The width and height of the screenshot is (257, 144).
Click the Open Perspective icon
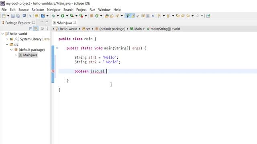208,16
